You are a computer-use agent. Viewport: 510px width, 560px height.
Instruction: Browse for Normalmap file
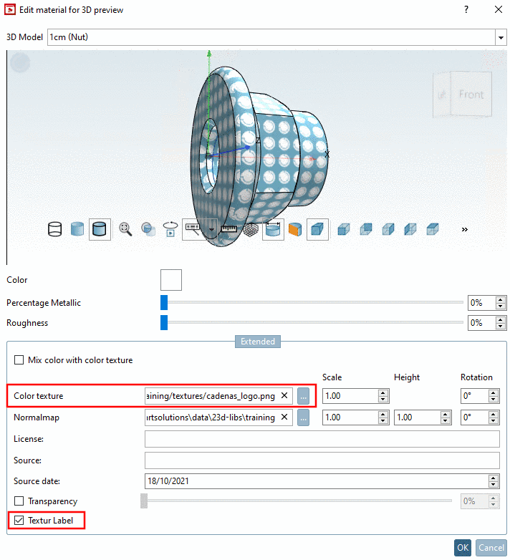coord(303,417)
